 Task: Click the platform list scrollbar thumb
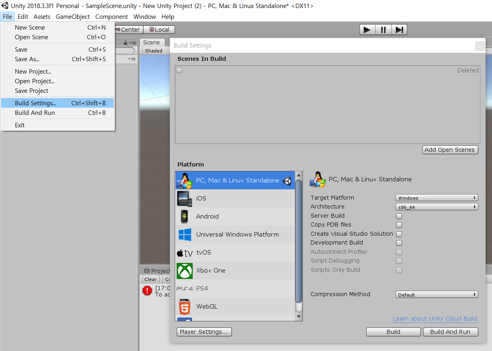pyautogui.click(x=298, y=241)
